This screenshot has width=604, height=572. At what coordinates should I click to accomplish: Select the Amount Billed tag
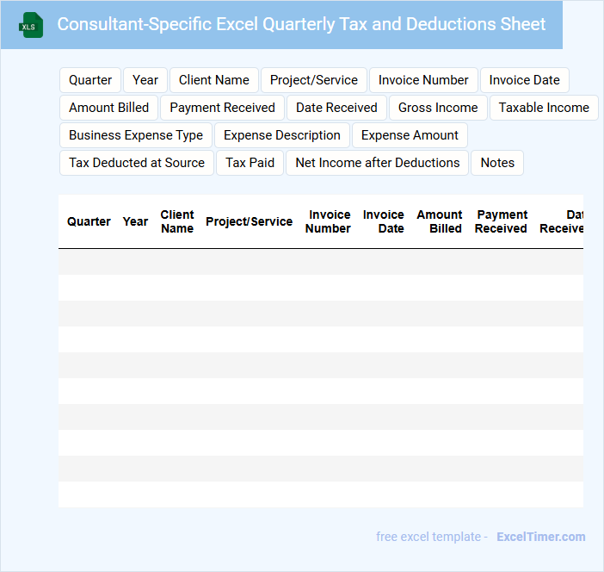pyautogui.click(x=108, y=108)
